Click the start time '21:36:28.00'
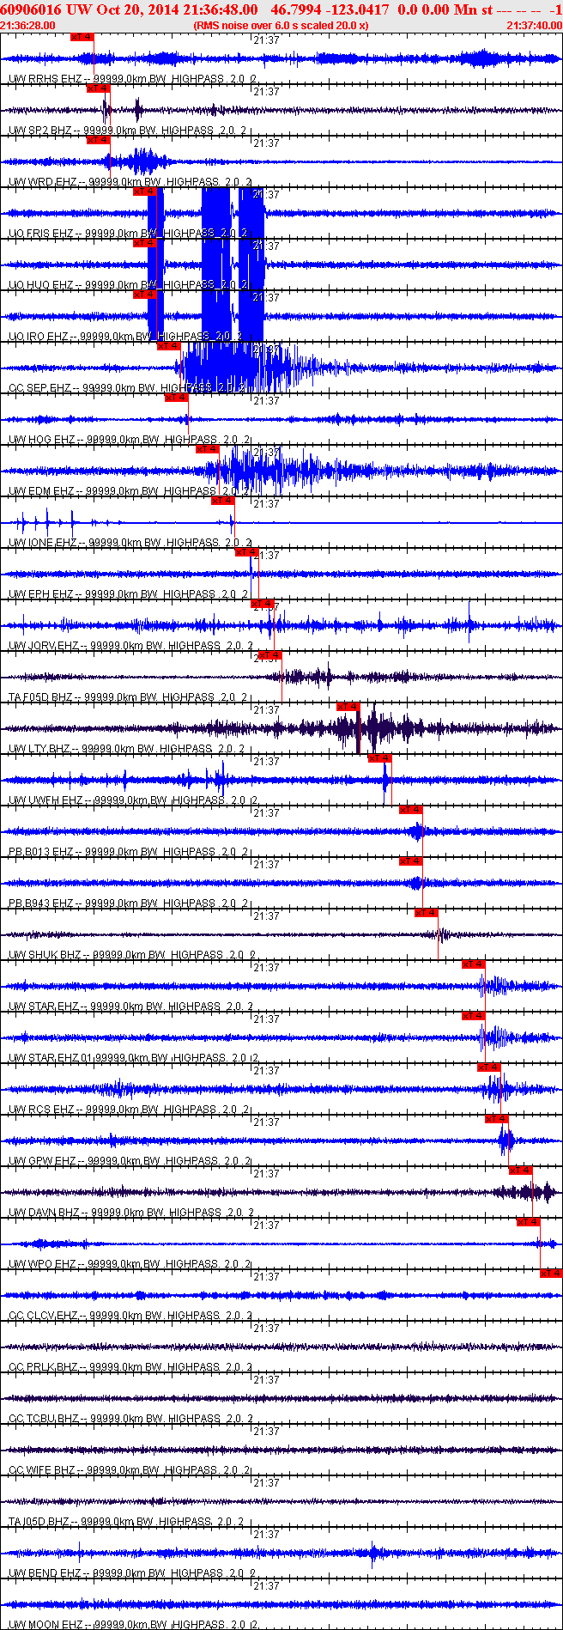The width and height of the screenshot is (563, 1630). click(x=27, y=26)
